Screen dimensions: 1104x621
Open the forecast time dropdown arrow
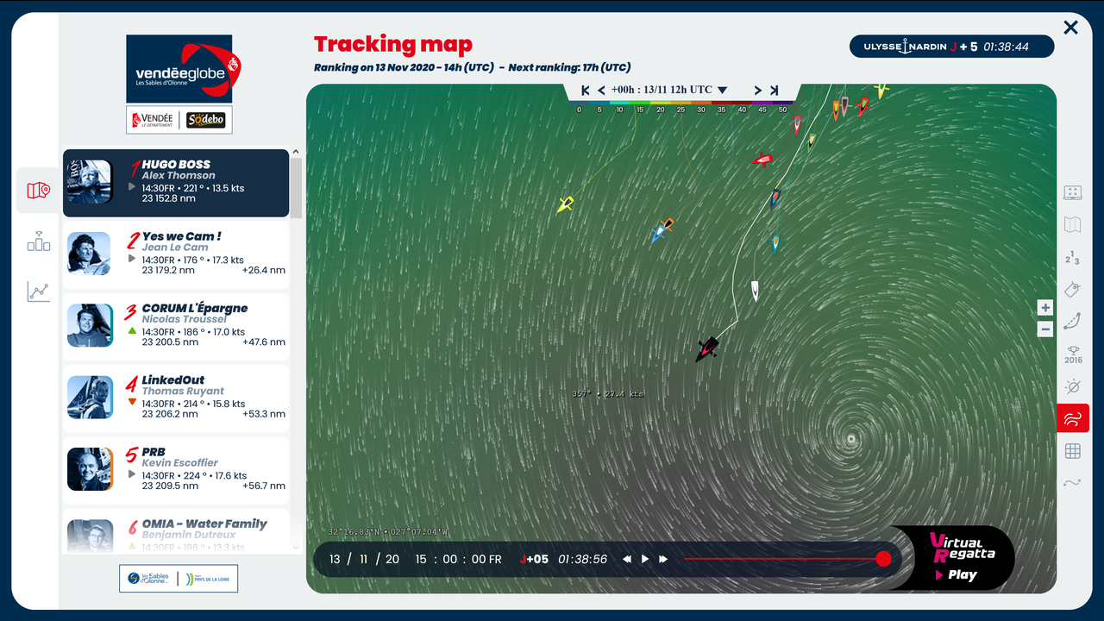tap(723, 91)
